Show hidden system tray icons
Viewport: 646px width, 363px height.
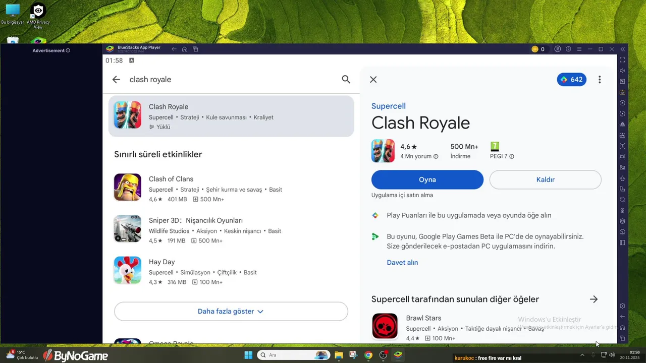click(x=582, y=355)
